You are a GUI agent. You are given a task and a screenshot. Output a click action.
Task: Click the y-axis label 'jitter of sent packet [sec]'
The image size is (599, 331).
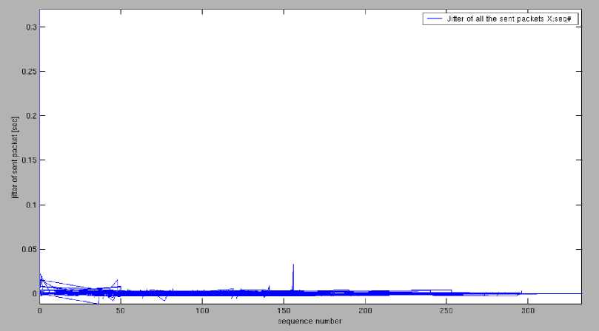[15, 157]
